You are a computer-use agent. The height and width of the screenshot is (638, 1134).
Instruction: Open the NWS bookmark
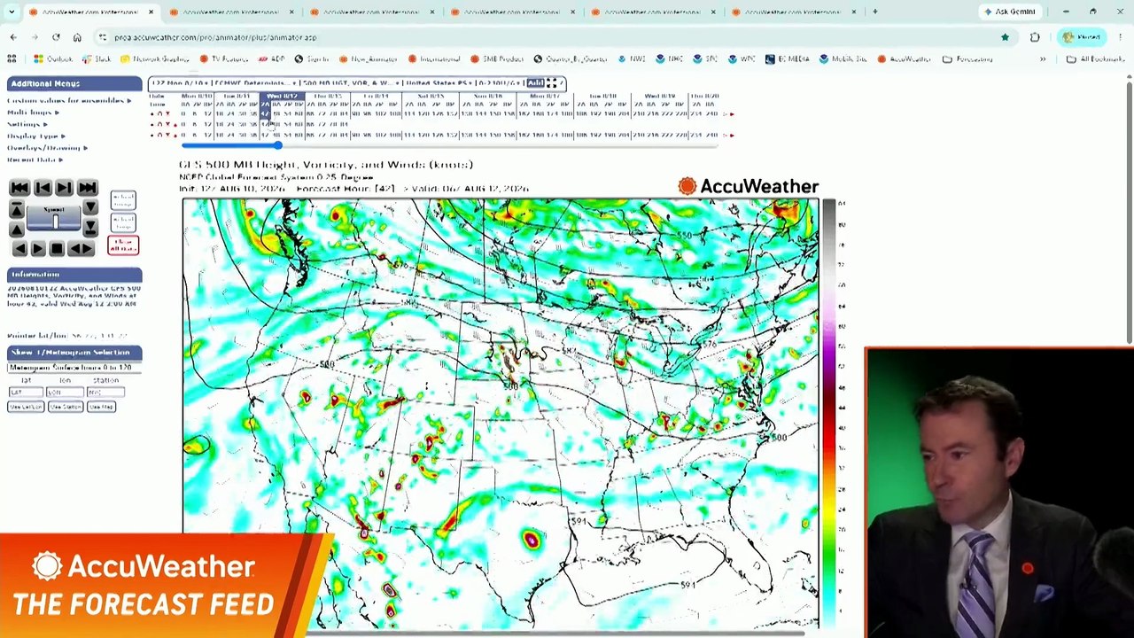[632, 58]
